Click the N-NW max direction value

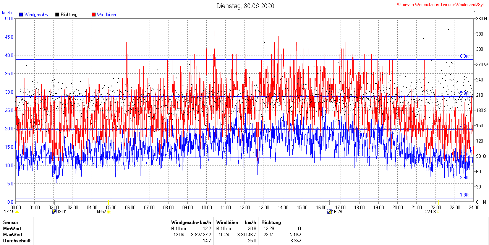pos(296,235)
